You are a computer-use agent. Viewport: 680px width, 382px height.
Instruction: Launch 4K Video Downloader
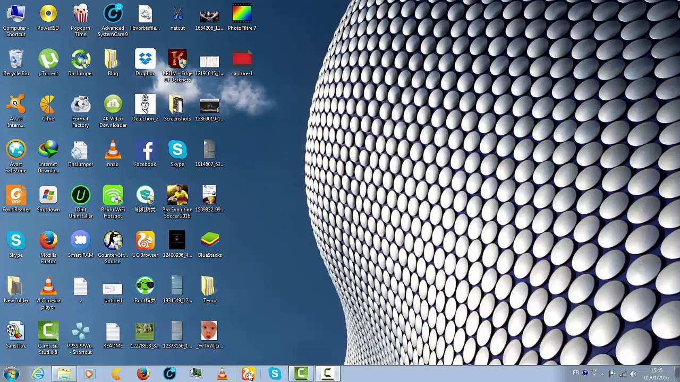113,111
